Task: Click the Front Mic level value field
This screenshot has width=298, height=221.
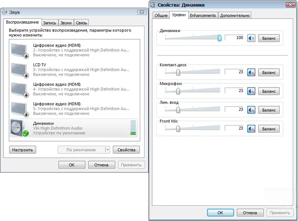Action: pyautogui.click(x=234, y=128)
